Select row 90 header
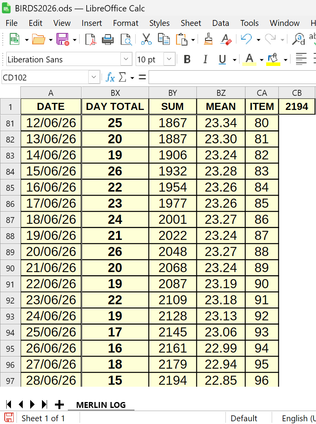 (10, 268)
